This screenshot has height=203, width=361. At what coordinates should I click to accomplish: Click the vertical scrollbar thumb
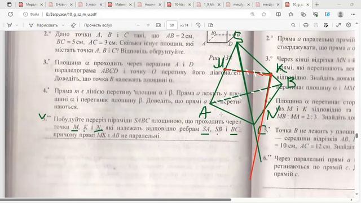point(356,136)
